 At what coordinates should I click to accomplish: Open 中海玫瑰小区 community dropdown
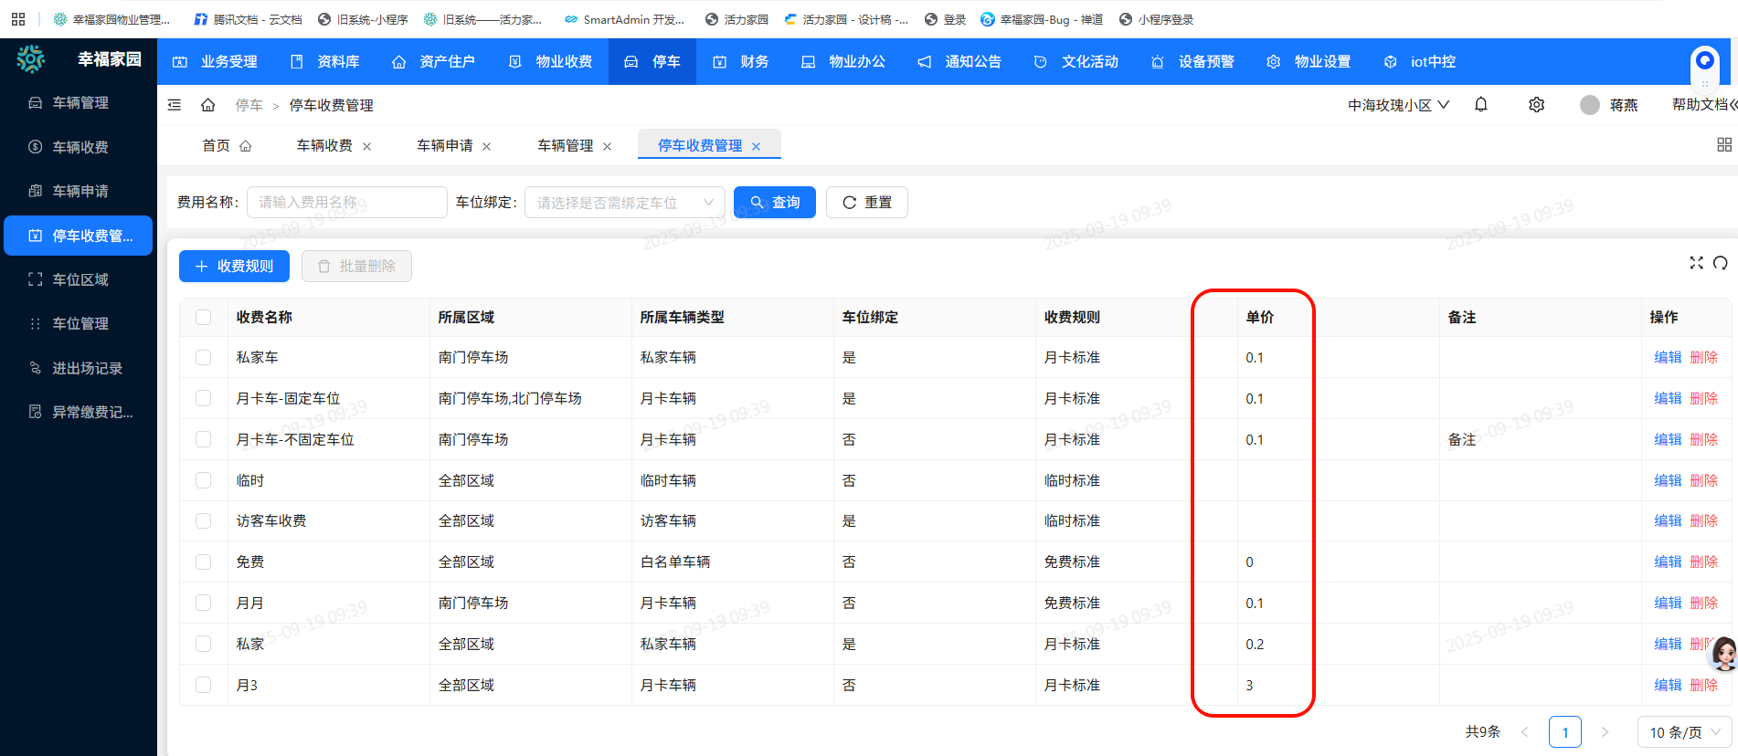click(1398, 105)
